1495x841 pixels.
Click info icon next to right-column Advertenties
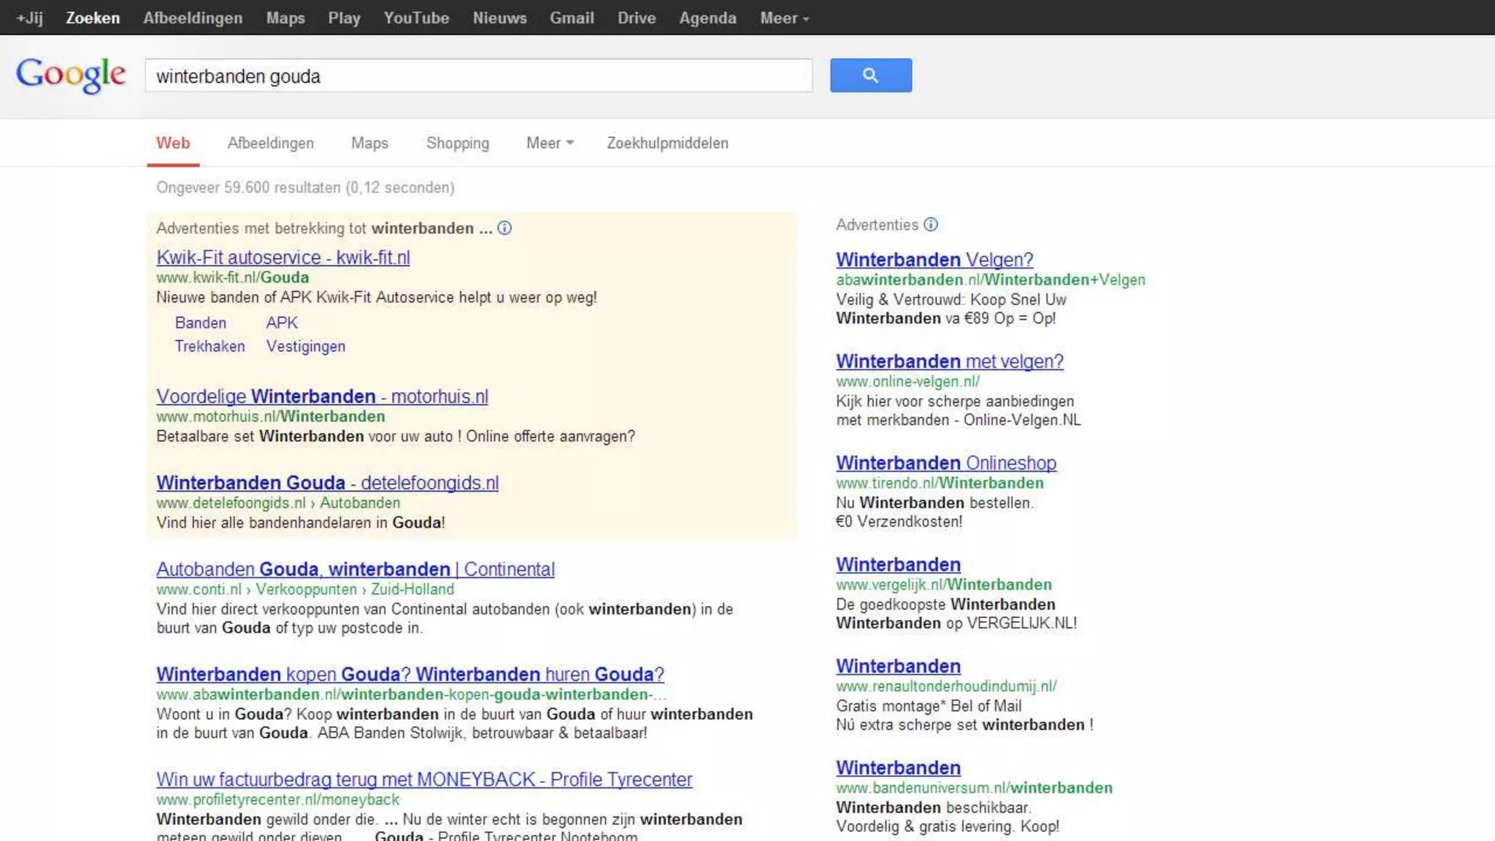click(x=931, y=225)
